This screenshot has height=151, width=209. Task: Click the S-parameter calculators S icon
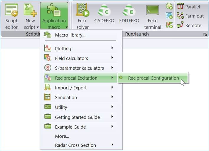(x=48, y=68)
